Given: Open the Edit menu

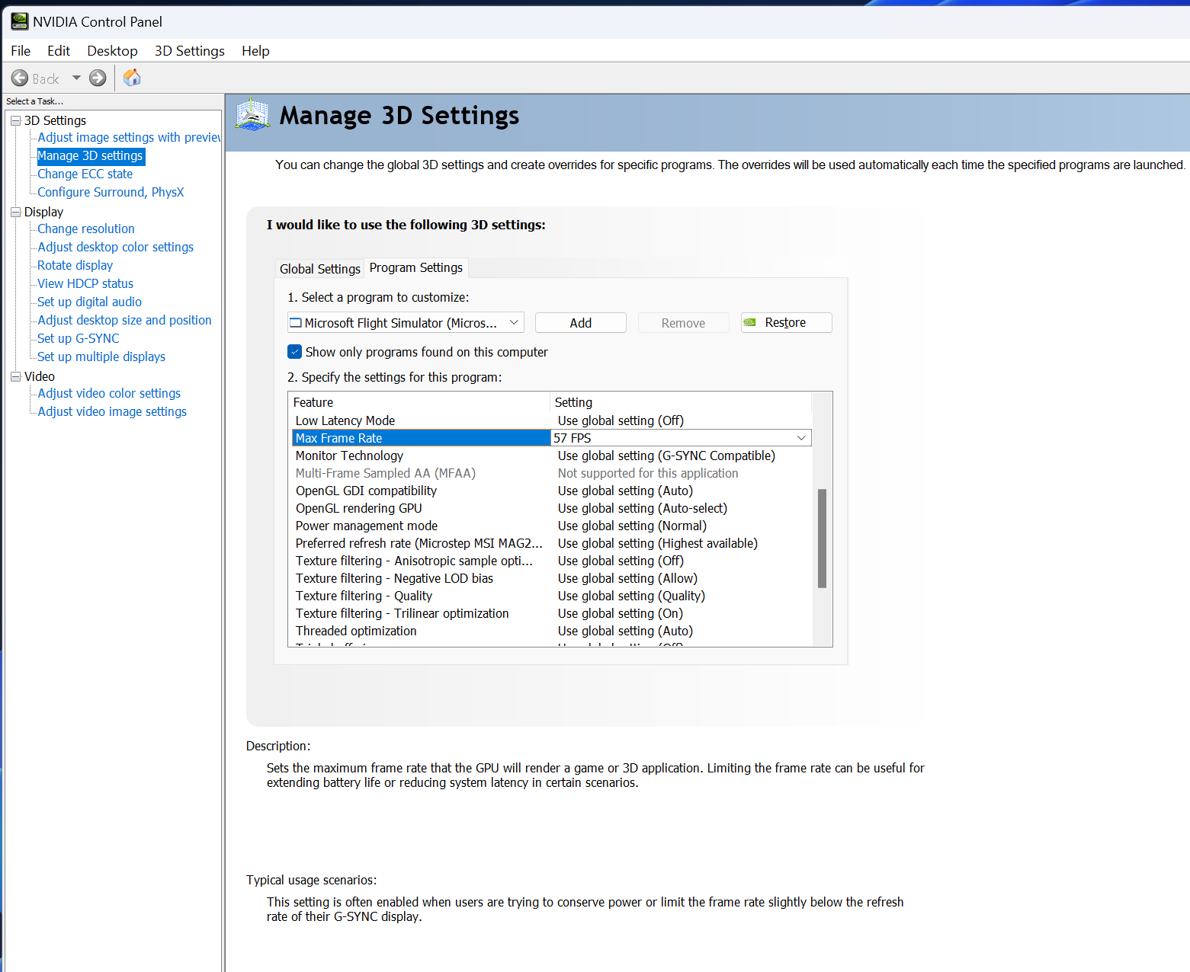Looking at the screenshot, I should [59, 51].
